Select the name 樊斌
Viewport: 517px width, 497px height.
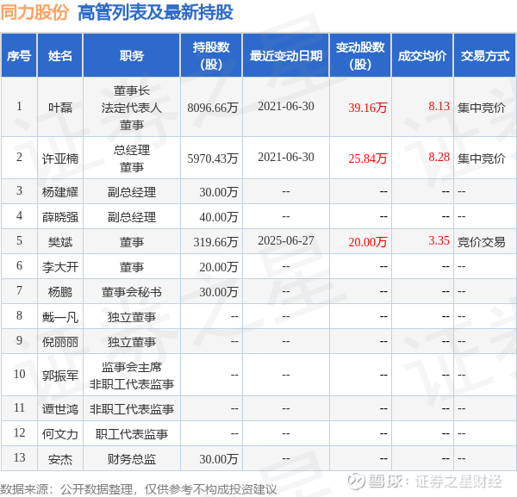coord(60,242)
